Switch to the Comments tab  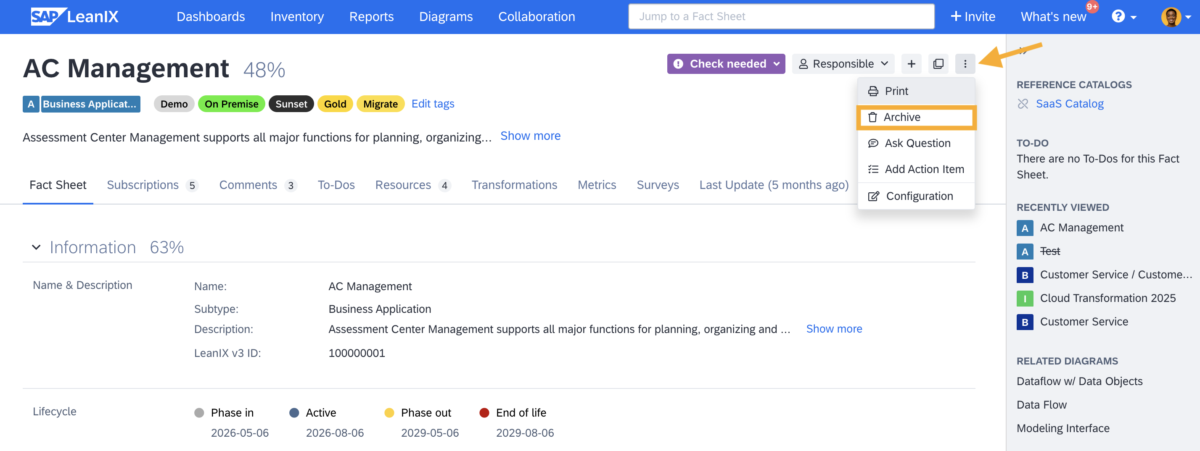[258, 185]
